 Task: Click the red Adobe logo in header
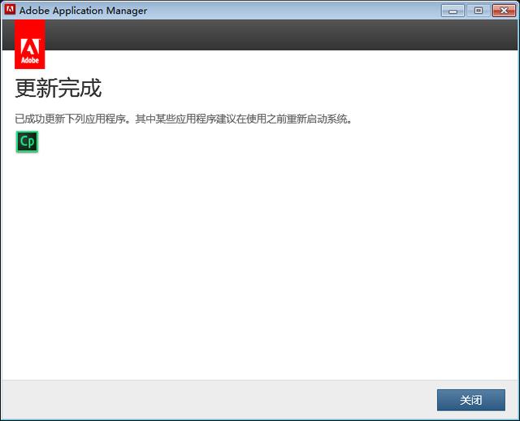30,45
